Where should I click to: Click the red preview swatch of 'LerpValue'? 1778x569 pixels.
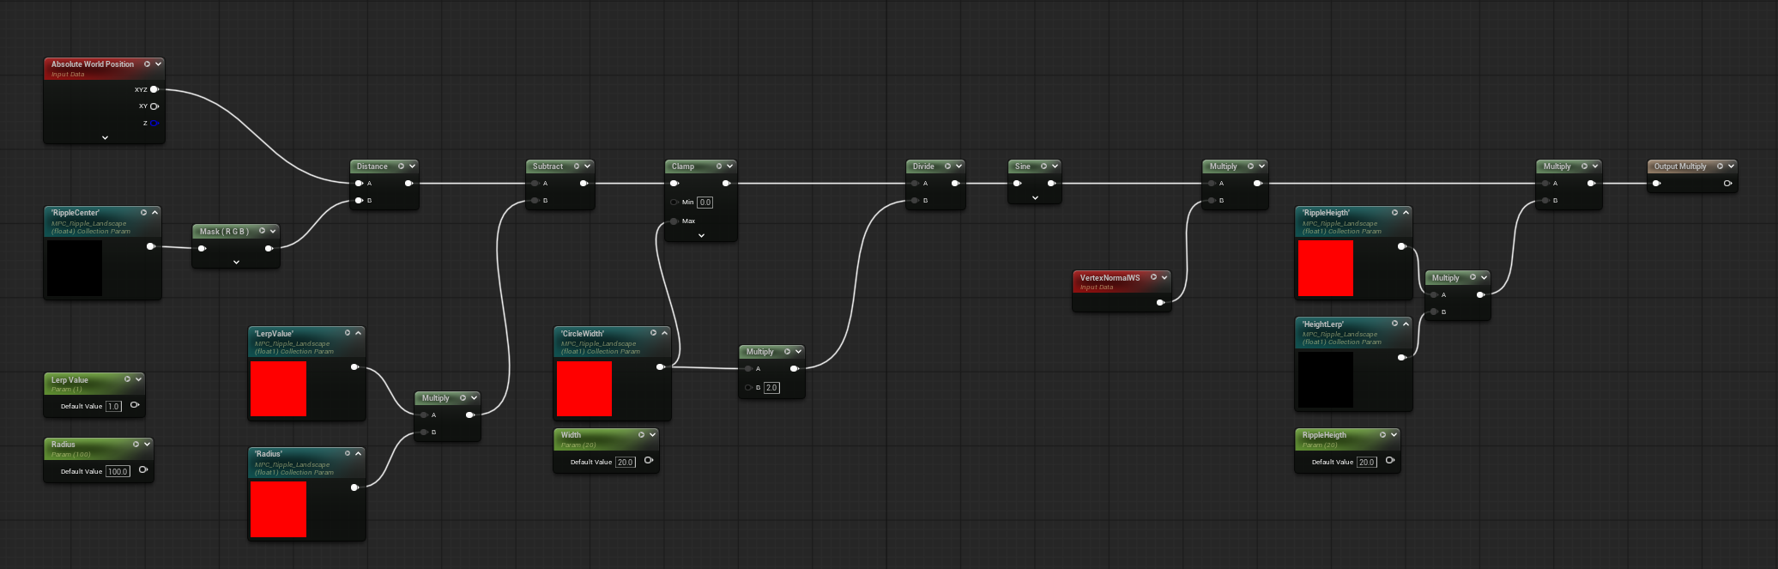278,389
